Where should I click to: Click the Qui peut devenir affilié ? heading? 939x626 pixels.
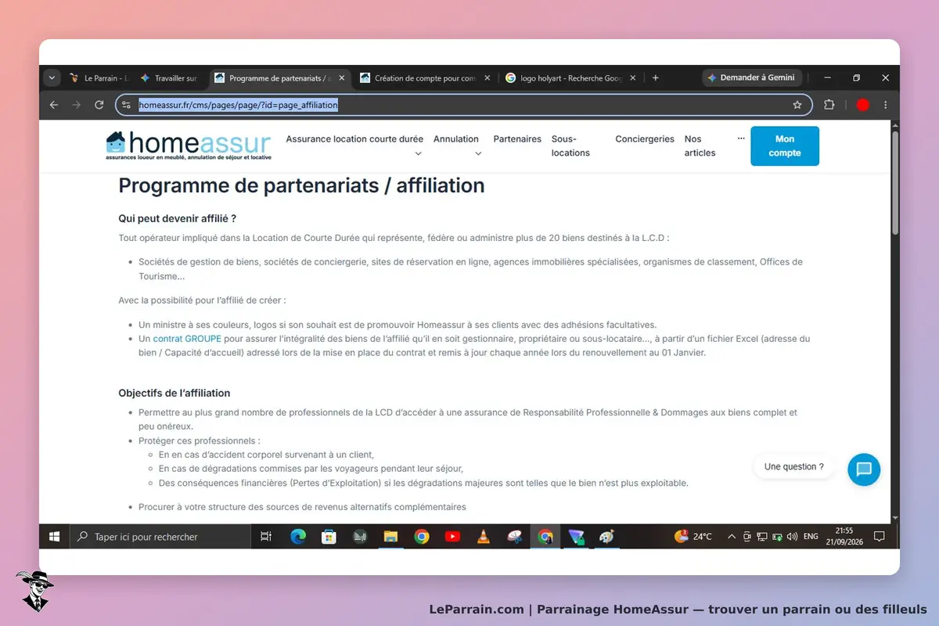177,218
